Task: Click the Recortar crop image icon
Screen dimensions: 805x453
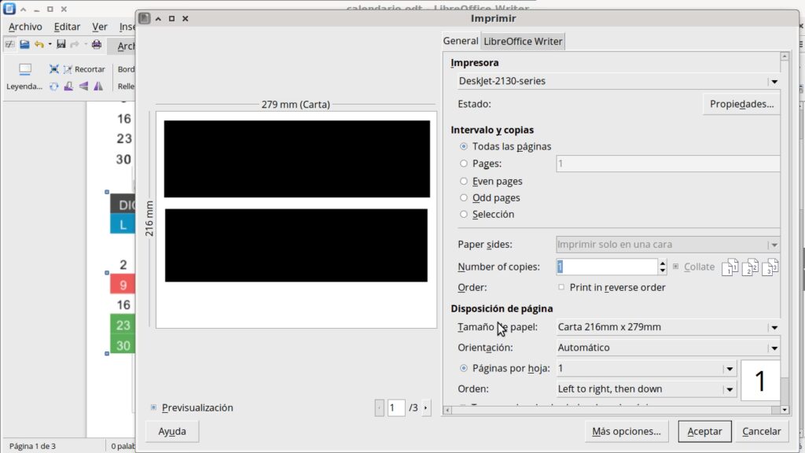Action: (68, 69)
